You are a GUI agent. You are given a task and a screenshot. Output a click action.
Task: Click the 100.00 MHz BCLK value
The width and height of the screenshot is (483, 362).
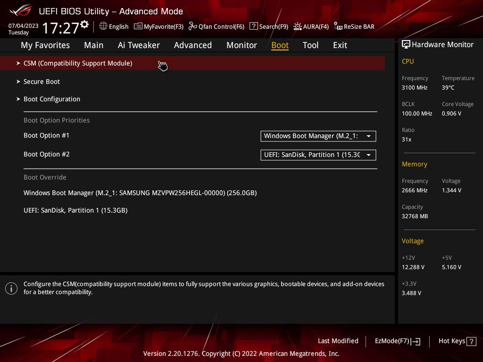pyautogui.click(x=417, y=114)
